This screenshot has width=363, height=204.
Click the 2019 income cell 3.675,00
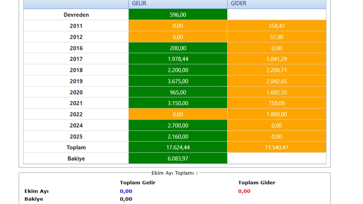[178, 81]
